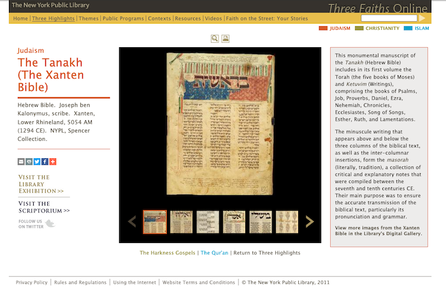Visit the Library Exhibition link
446x296 pixels.
coord(41,184)
